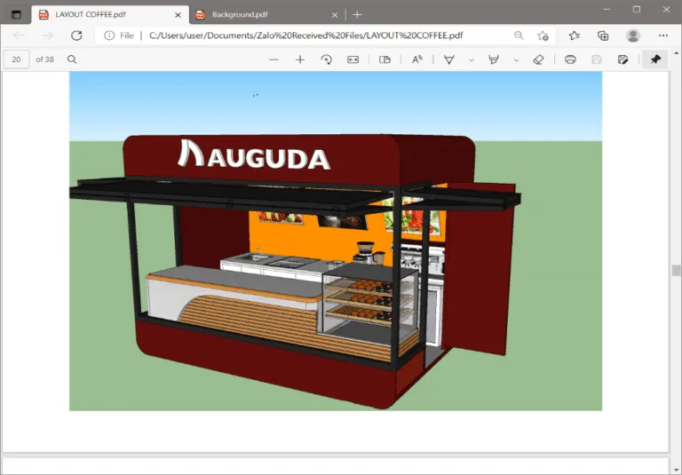Select the Erase tool
The image size is (682, 475).
coord(537,59)
